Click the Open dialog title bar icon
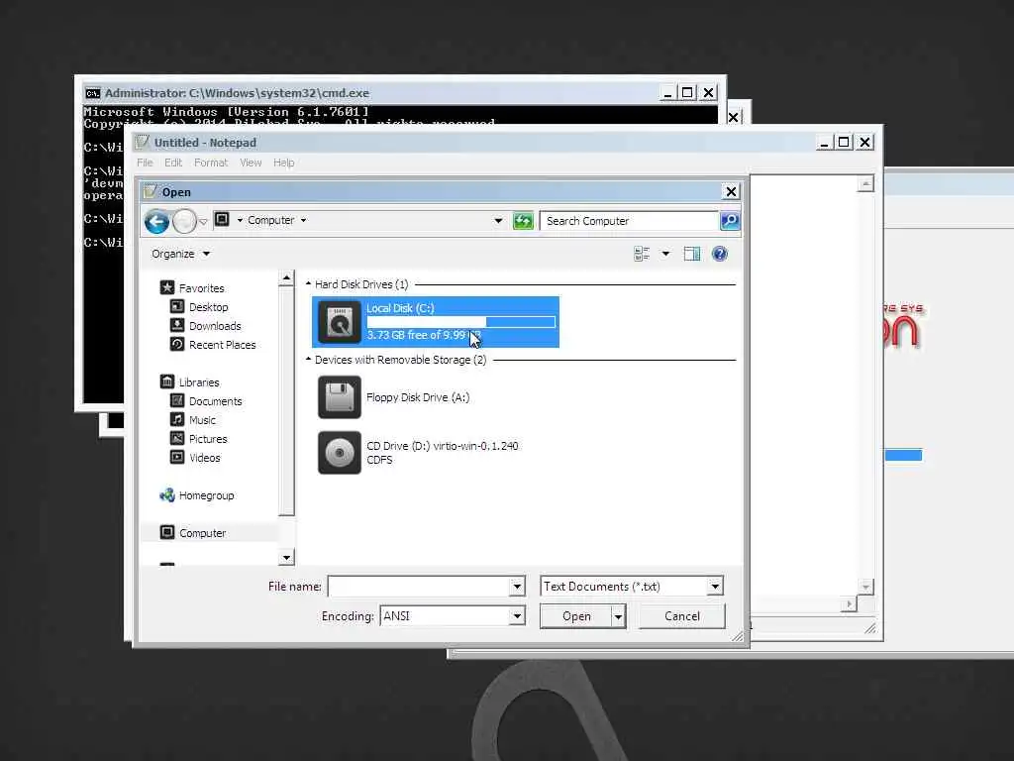The width and height of the screenshot is (1014, 761). (151, 191)
